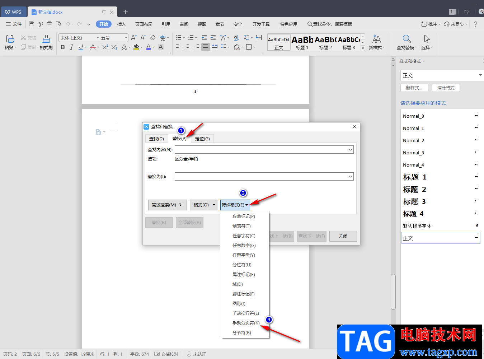Switch to the Go To (定位) tab
The height and width of the screenshot is (359, 484).
tap(202, 139)
